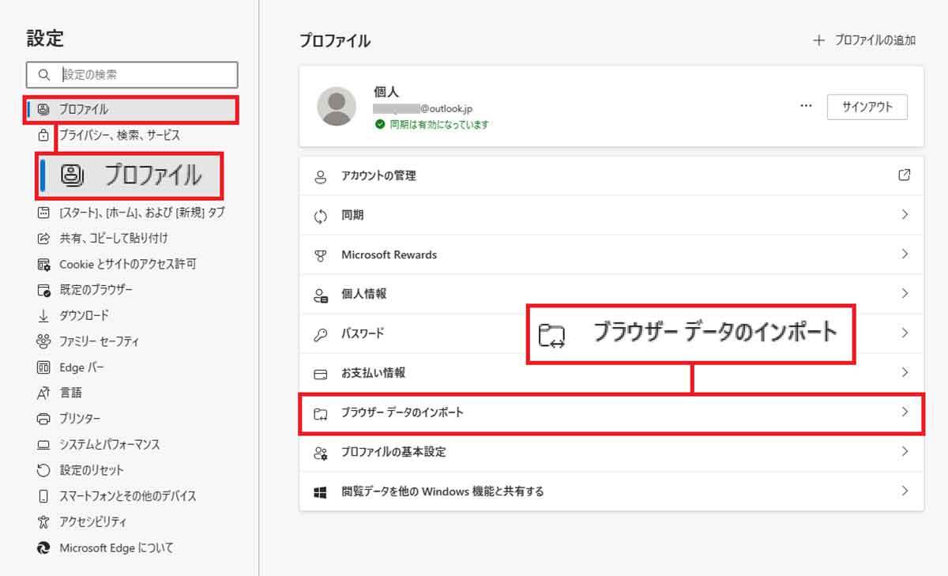Open ブラウザー データのインポート via its chevron

tap(905, 412)
